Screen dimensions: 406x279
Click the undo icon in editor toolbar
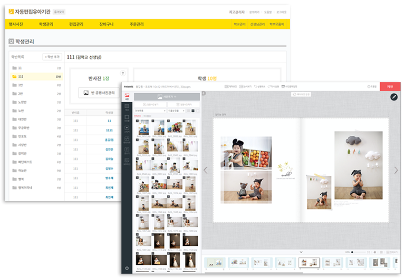click(x=256, y=87)
